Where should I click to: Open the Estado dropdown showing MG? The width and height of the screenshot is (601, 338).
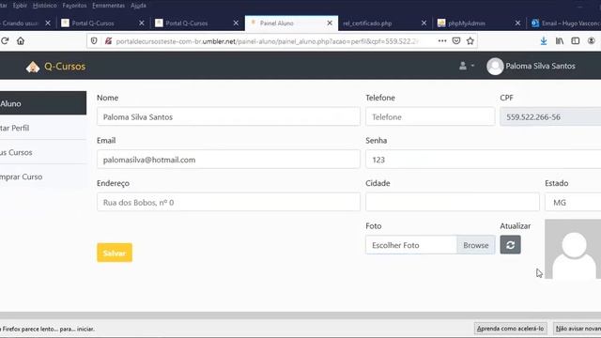[x=573, y=203]
